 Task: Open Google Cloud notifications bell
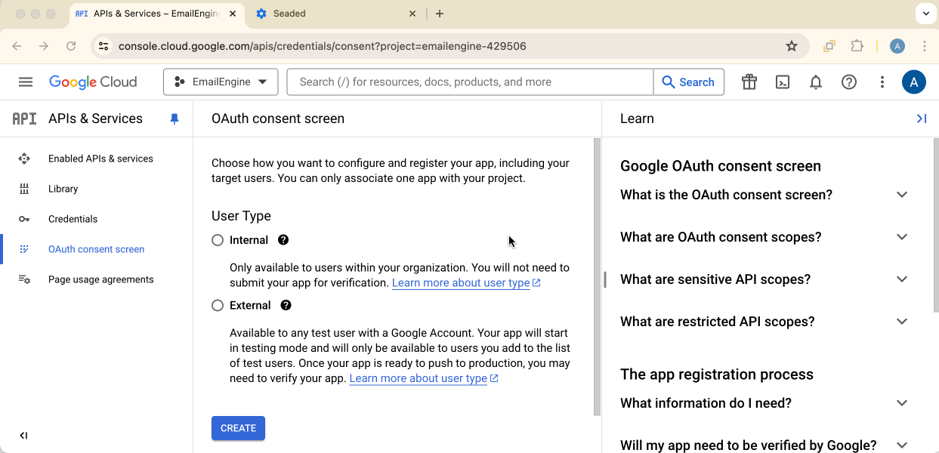coord(816,82)
